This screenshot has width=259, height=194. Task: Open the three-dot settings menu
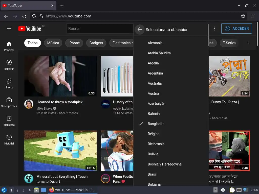[x=214, y=29]
